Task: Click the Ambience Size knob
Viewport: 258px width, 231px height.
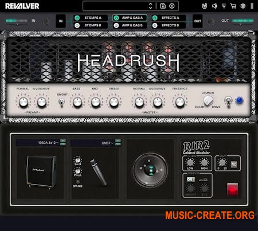Action: [204, 189]
